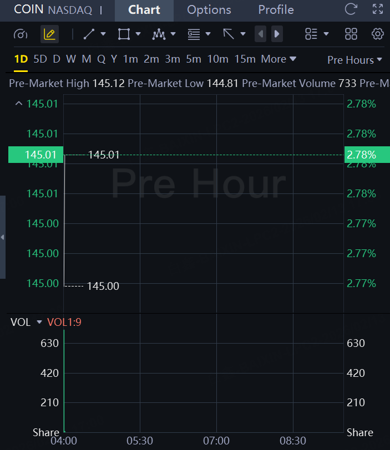390x450 pixels.
Task: Click the previous step left arrow button
Action: click(x=261, y=34)
